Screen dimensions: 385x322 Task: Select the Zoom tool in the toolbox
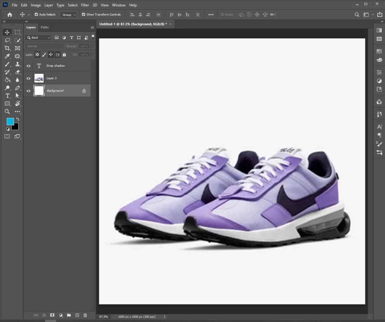tap(7, 112)
